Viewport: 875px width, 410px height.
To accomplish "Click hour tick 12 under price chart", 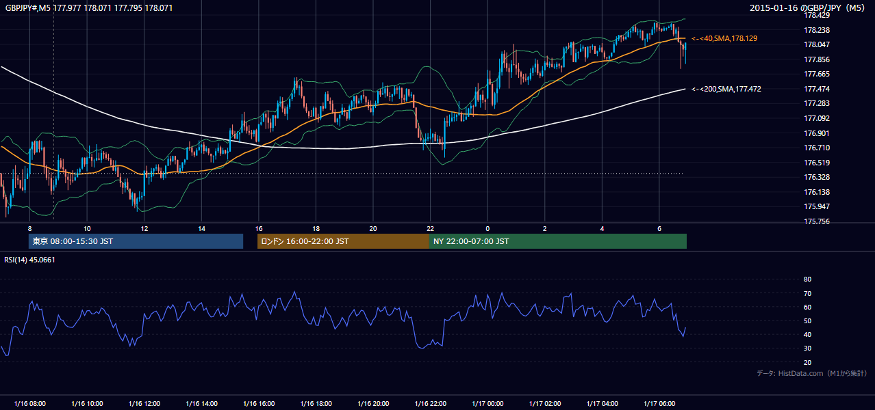I will pos(144,228).
